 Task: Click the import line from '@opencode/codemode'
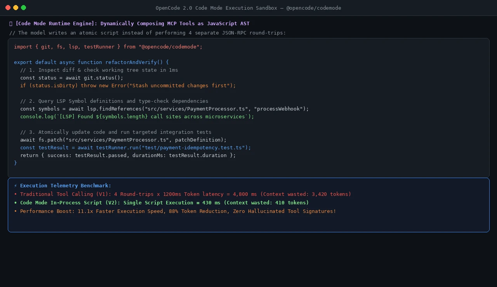[x=108, y=47]
